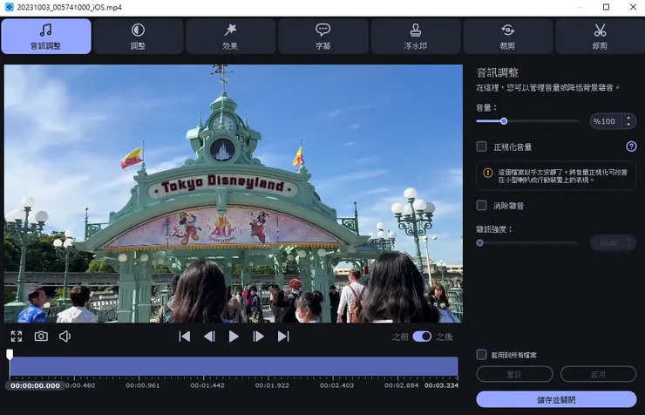Play the video preview
The image size is (645, 415).
click(234, 337)
